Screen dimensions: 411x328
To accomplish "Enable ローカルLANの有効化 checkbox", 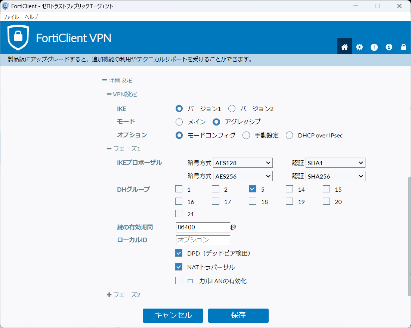I will click(179, 281).
